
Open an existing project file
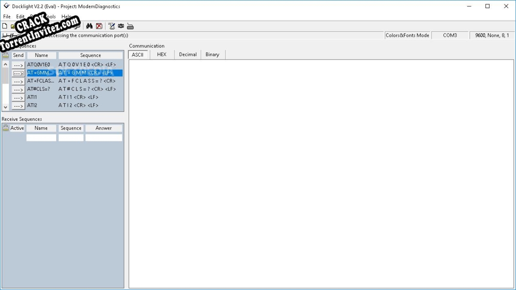[13, 26]
